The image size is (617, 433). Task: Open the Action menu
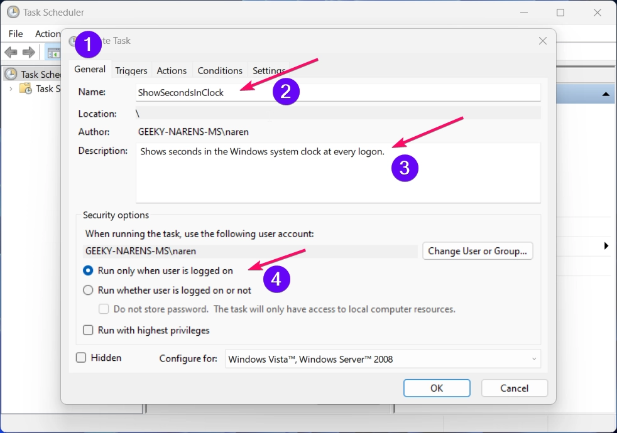[x=48, y=34]
